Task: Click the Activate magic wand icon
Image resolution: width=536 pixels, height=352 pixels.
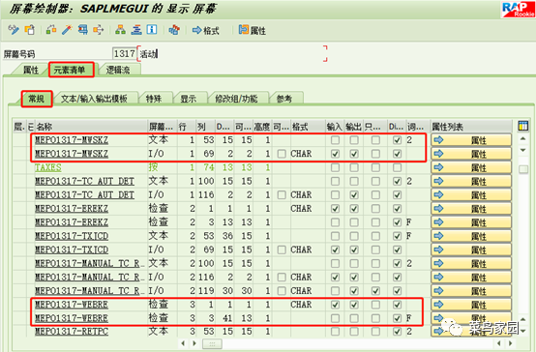Action: pyautogui.click(x=67, y=30)
